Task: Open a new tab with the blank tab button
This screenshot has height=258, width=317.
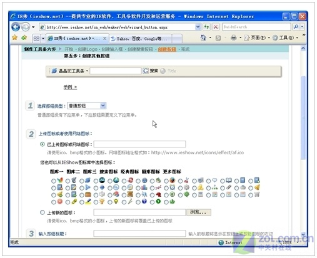Action: tap(177, 39)
